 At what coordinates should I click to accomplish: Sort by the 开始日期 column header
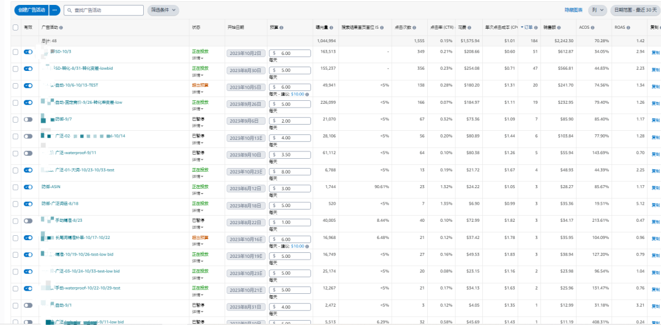pos(236,27)
